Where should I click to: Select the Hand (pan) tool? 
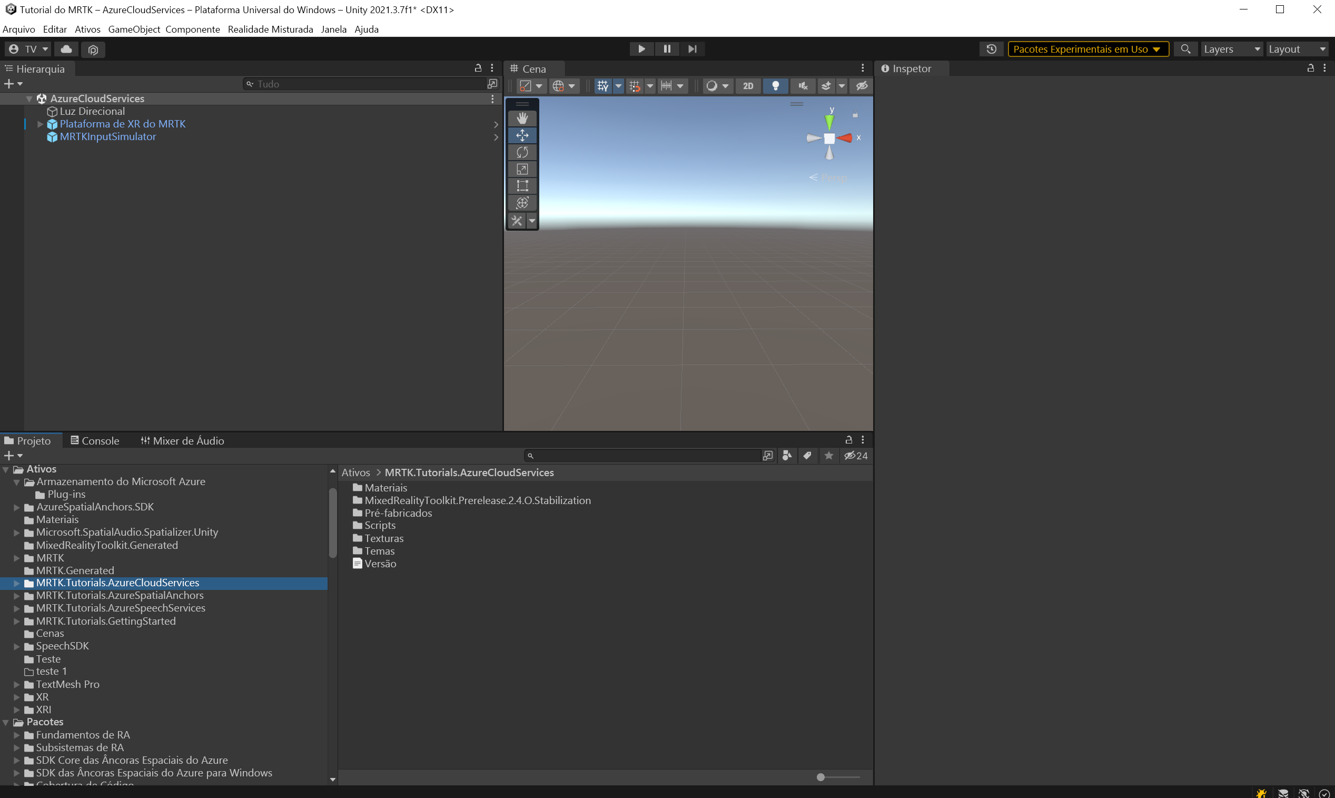tap(522, 118)
